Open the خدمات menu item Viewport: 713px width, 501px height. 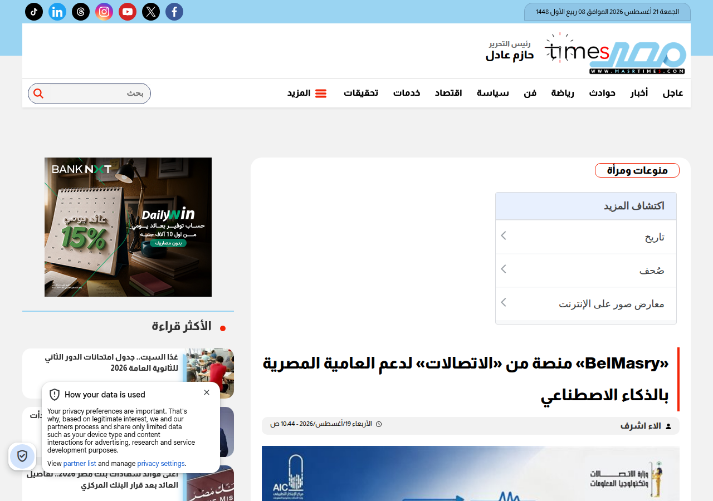[x=407, y=94]
